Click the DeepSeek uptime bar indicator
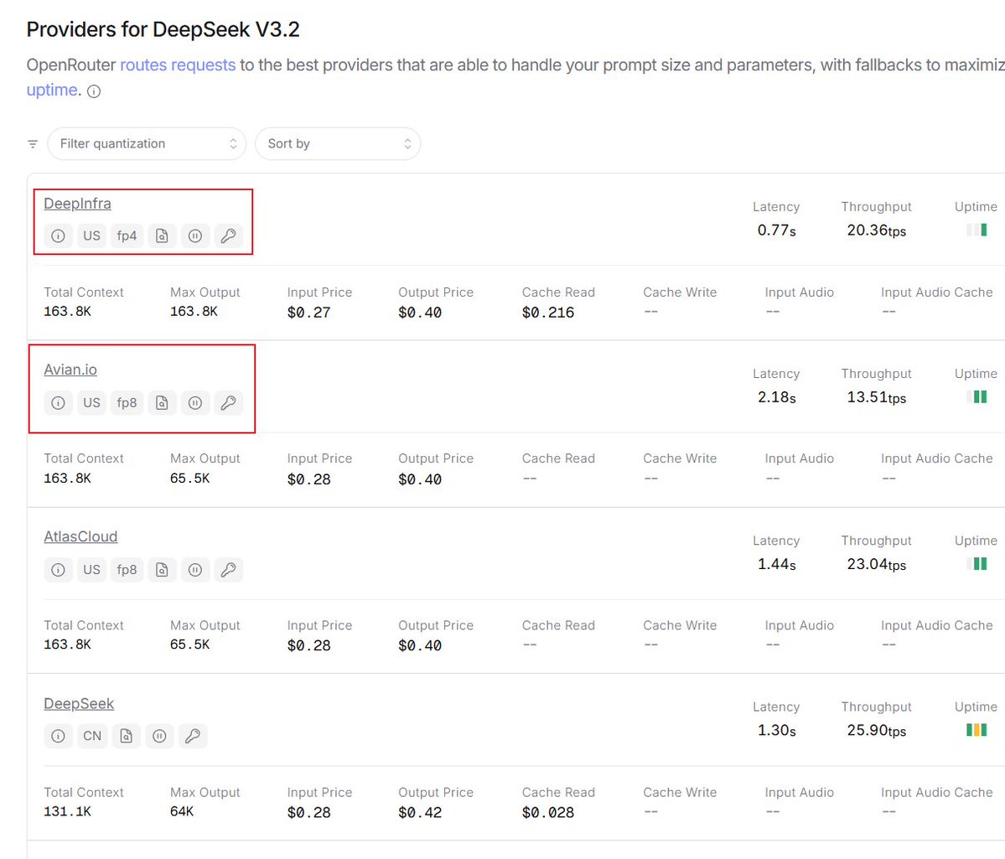The image size is (1005, 859). (x=976, y=730)
